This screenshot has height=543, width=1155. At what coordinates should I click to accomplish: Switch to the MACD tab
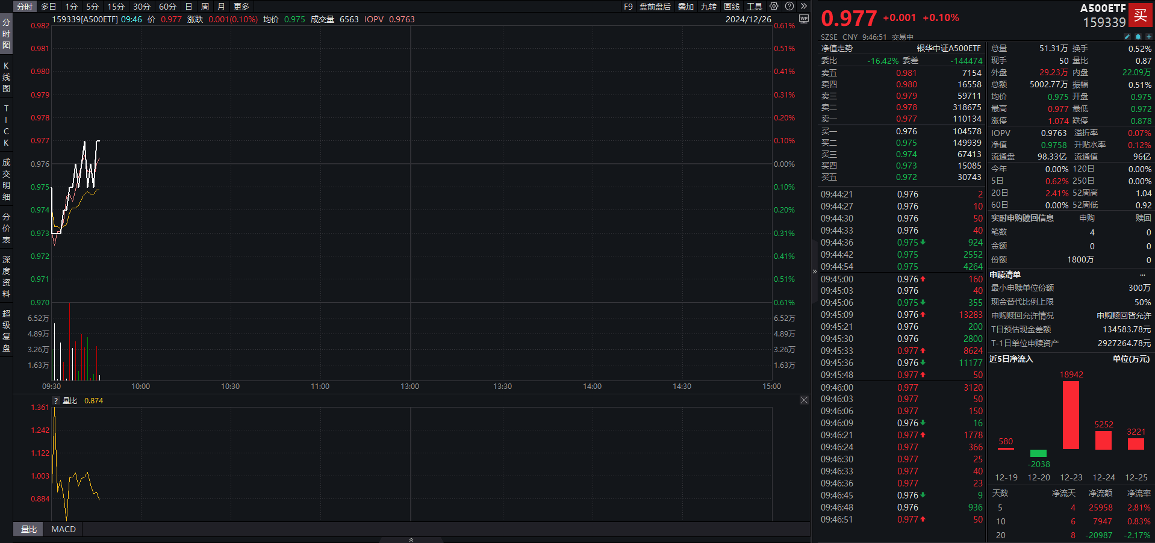click(x=63, y=529)
